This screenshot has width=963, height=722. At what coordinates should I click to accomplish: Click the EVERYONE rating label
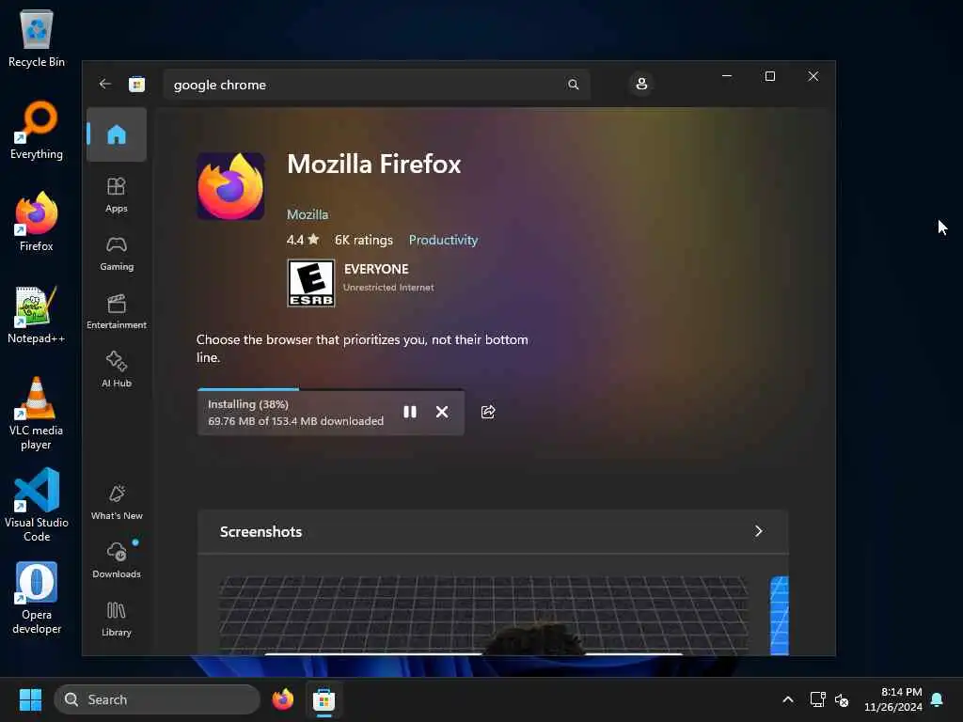point(376,269)
